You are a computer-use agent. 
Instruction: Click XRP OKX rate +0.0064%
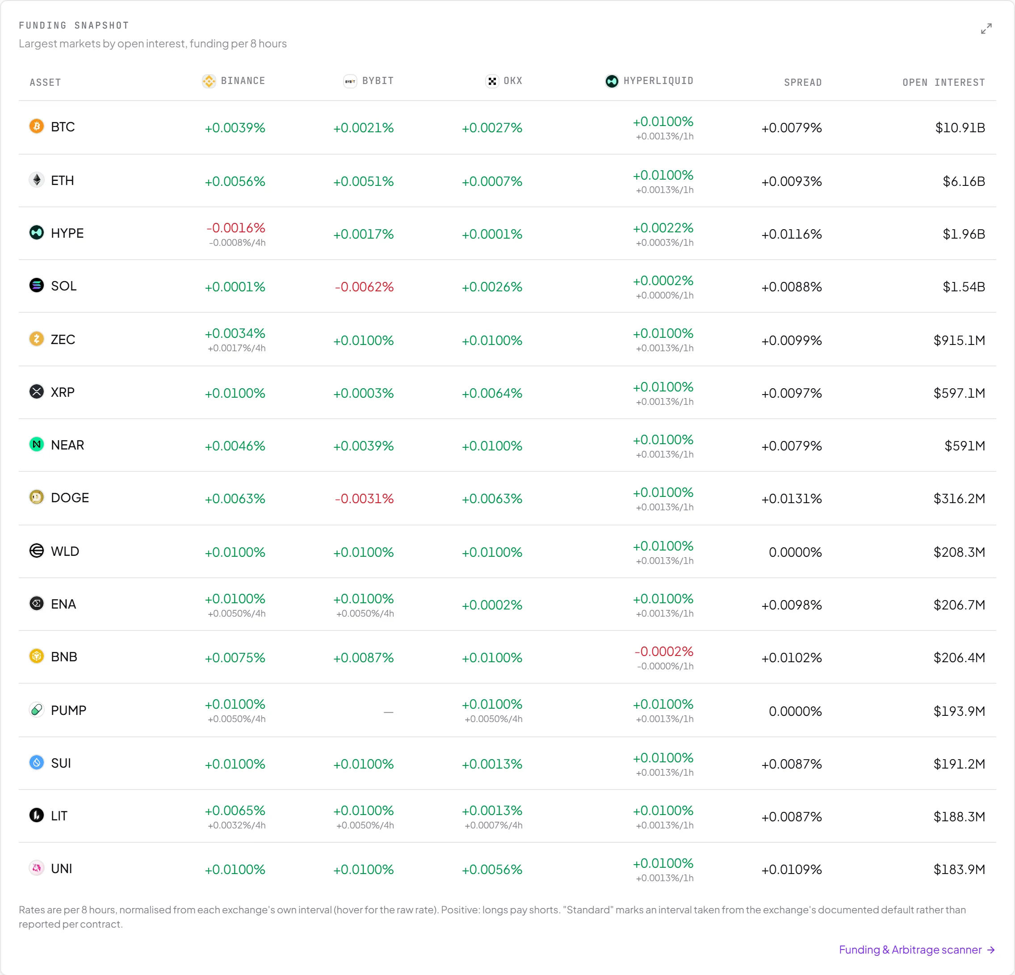[492, 393]
